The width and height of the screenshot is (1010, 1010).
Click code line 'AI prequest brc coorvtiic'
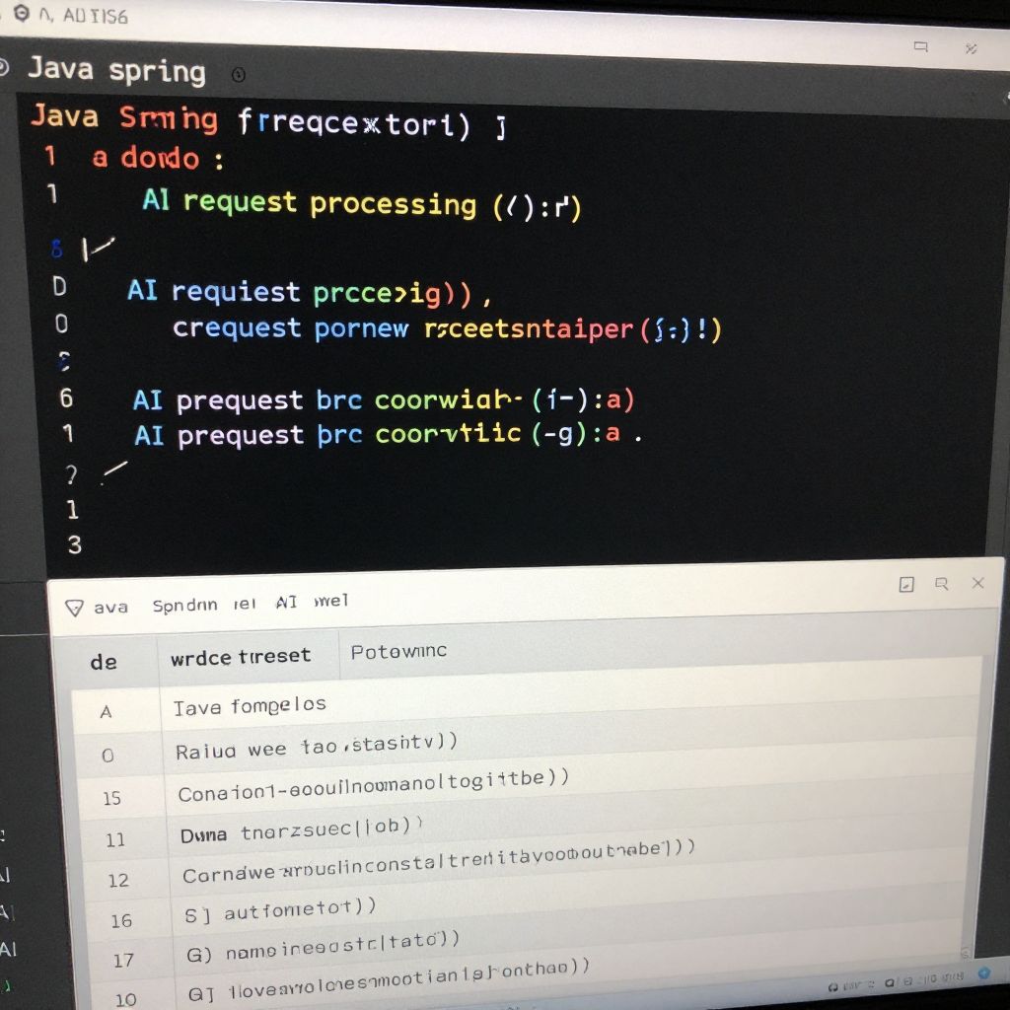point(388,434)
